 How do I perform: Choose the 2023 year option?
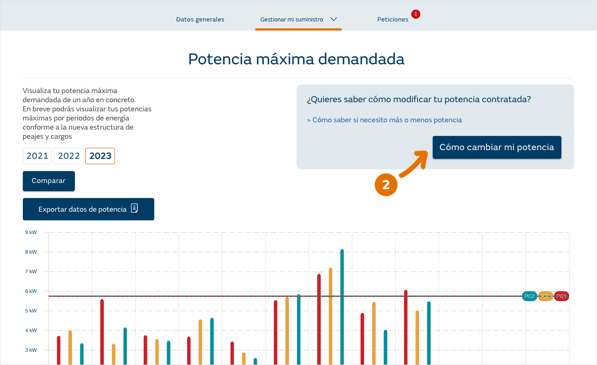pyautogui.click(x=100, y=156)
